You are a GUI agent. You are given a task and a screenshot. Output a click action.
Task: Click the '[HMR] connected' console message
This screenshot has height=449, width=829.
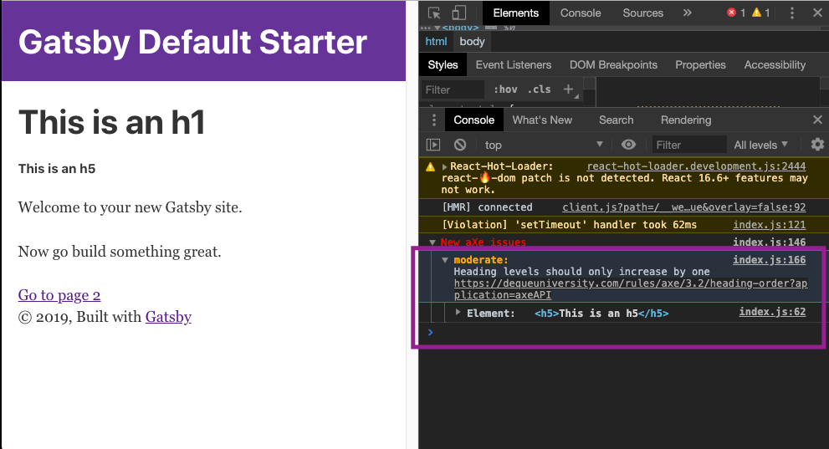pyautogui.click(x=487, y=207)
